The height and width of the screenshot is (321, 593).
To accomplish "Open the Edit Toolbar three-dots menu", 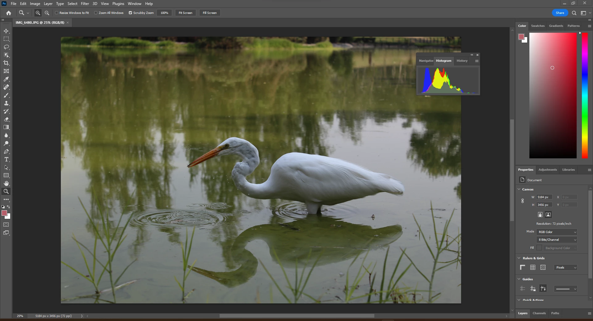I will (6, 200).
